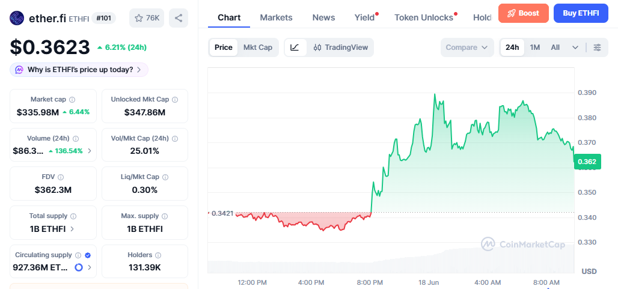Click the info icon beside Max. supply
618x289 pixels.
(165, 216)
